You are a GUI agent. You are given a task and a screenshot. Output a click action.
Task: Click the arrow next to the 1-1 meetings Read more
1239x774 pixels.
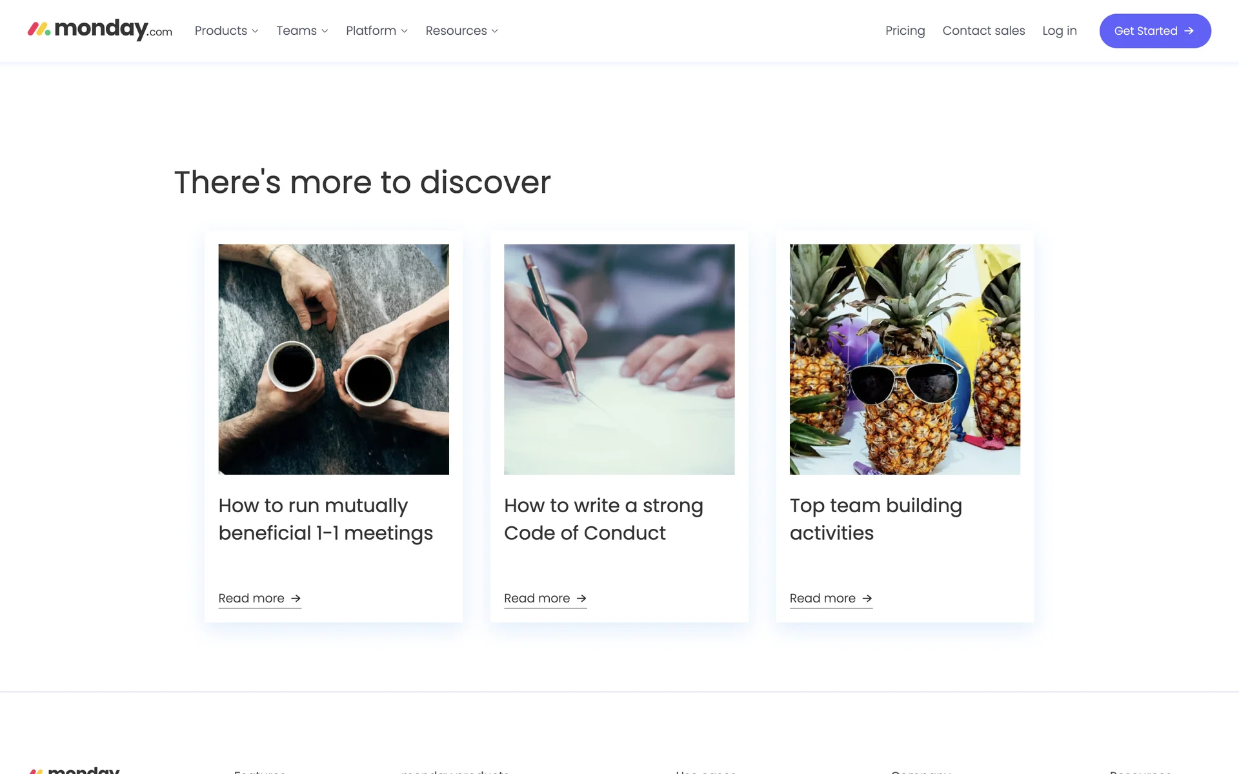coord(296,599)
